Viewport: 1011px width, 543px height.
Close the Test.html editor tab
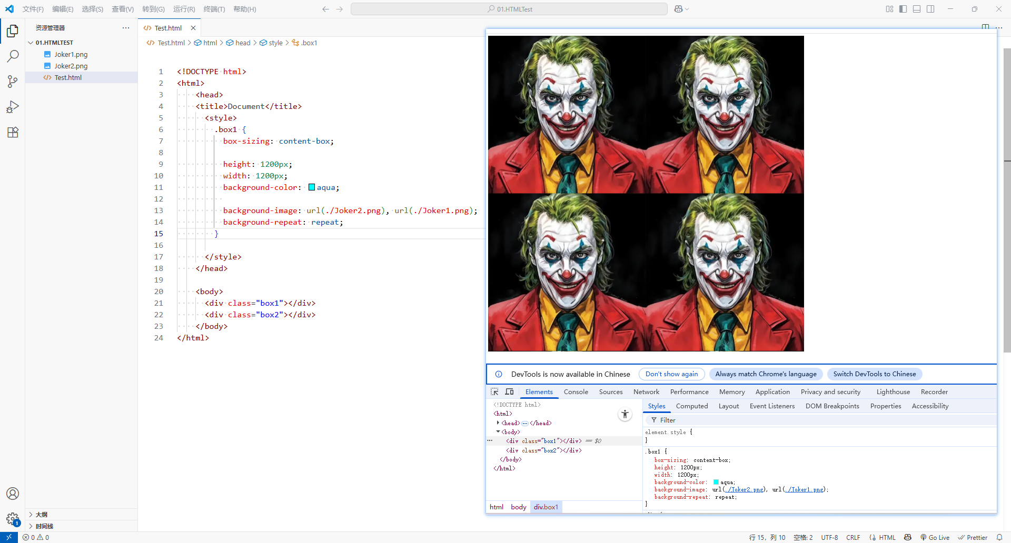pyautogui.click(x=193, y=28)
